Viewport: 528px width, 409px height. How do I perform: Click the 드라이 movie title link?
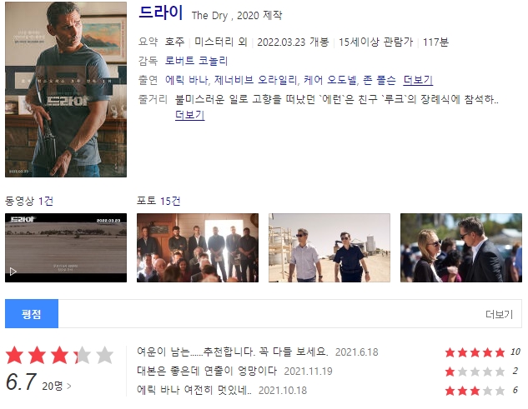pyautogui.click(x=161, y=13)
